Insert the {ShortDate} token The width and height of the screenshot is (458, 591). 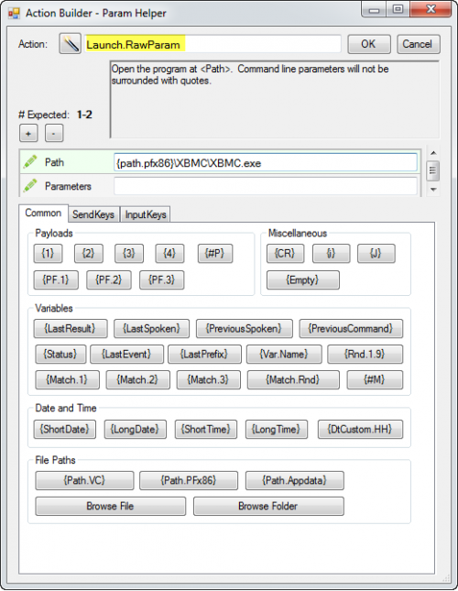tap(65, 430)
